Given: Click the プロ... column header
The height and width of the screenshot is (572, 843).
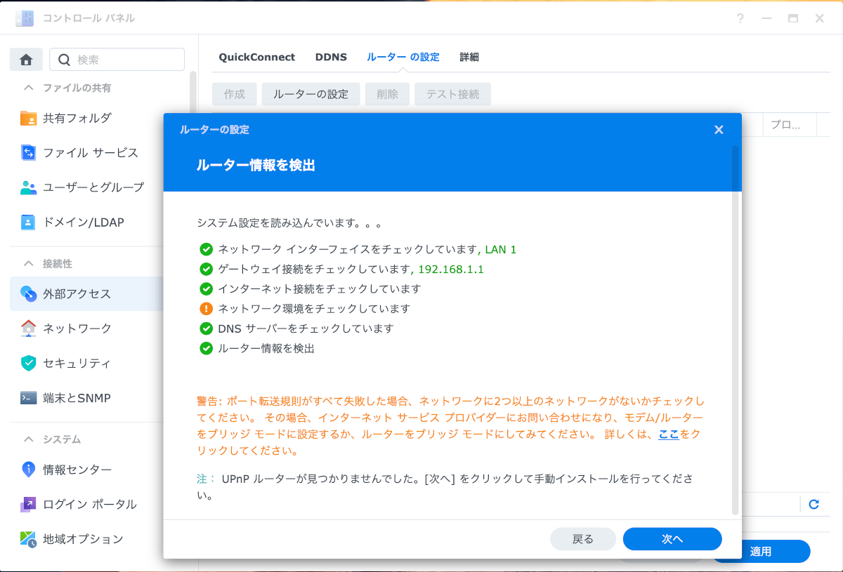Looking at the screenshot, I should tap(790, 125).
